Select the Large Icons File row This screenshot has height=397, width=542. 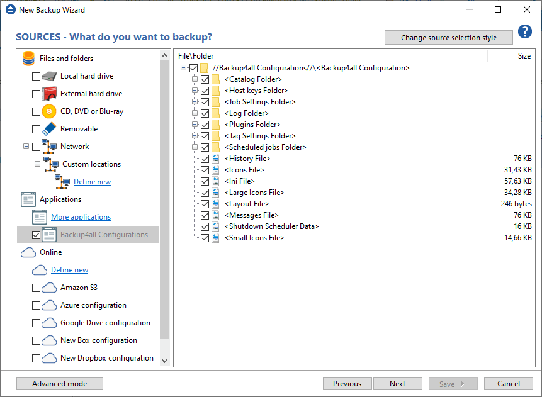254,193
